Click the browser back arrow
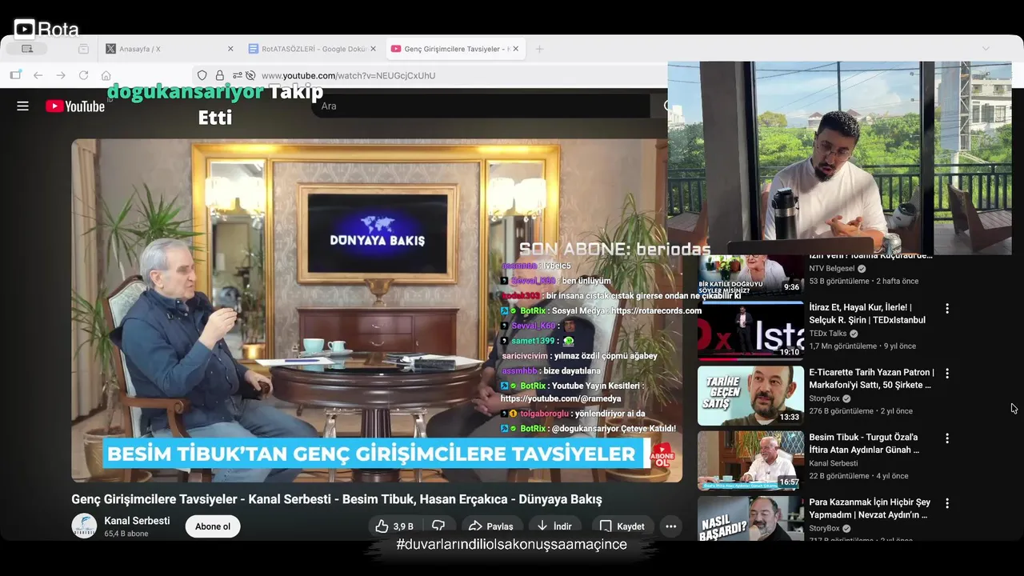 (x=38, y=75)
